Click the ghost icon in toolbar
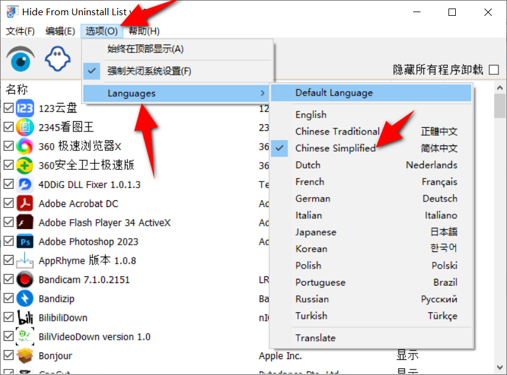The width and height of the screenshot is (507, 375). click(x=57, y=59)
